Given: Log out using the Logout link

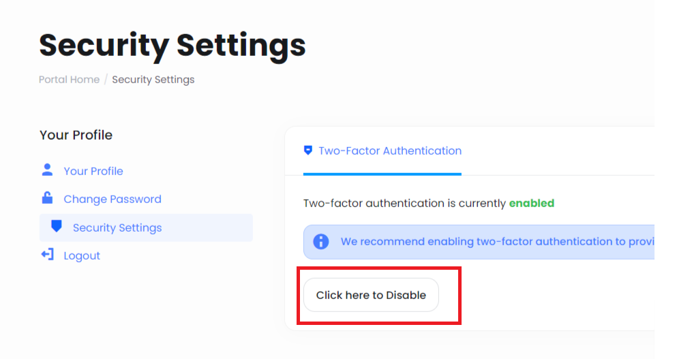Looking at the screenshot, I should [x=82, y=255].
